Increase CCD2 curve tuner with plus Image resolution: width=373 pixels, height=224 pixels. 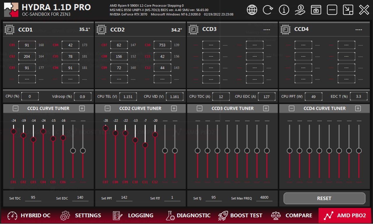pyautogui.click(x=174, y=108)
